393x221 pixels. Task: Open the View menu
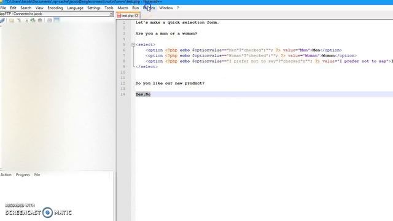(x=39, y=8)
